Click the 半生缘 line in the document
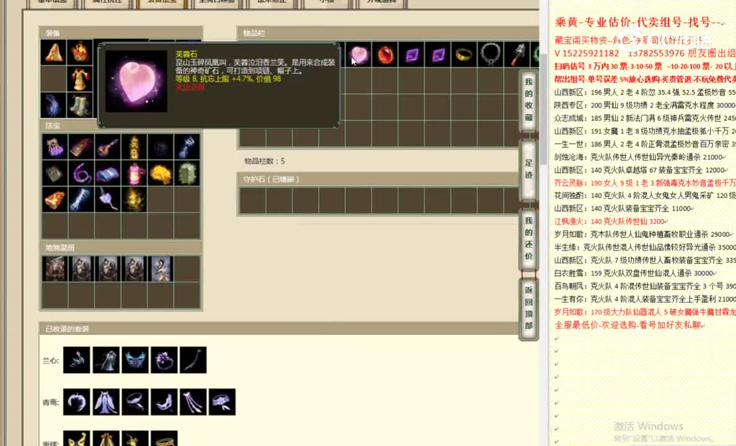 644,247
